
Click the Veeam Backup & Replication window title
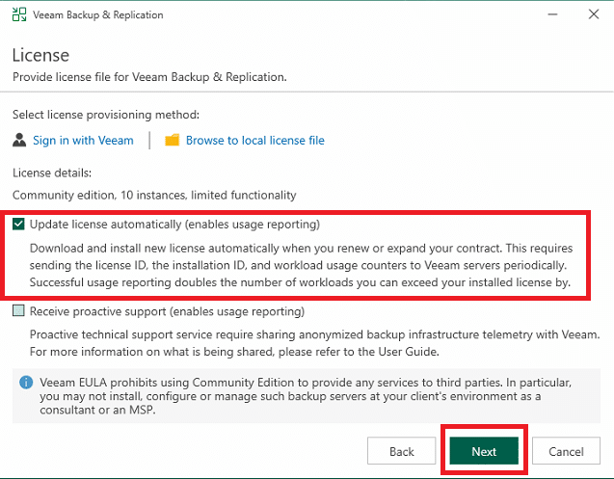click(98, 15)
